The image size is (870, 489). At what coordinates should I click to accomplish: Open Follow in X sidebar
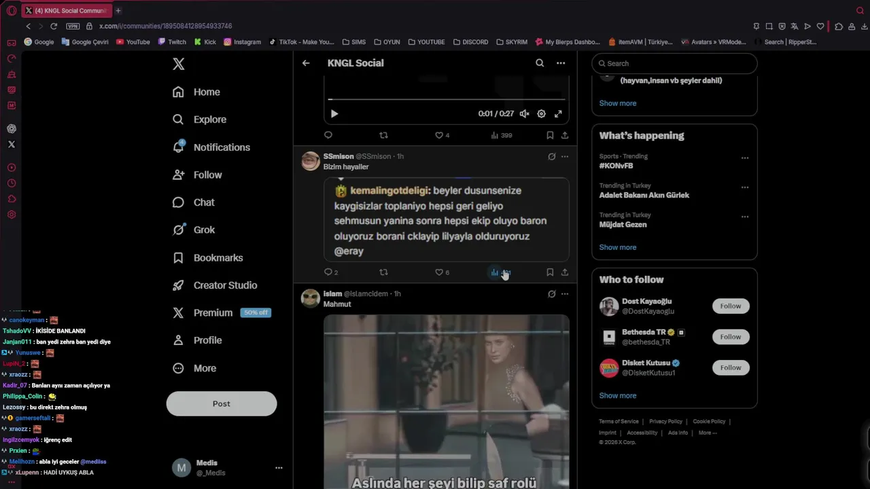coord(197,175)
